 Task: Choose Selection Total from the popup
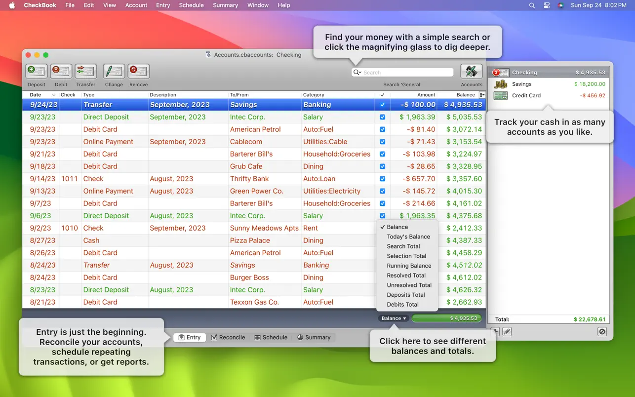tap(408, 256)
